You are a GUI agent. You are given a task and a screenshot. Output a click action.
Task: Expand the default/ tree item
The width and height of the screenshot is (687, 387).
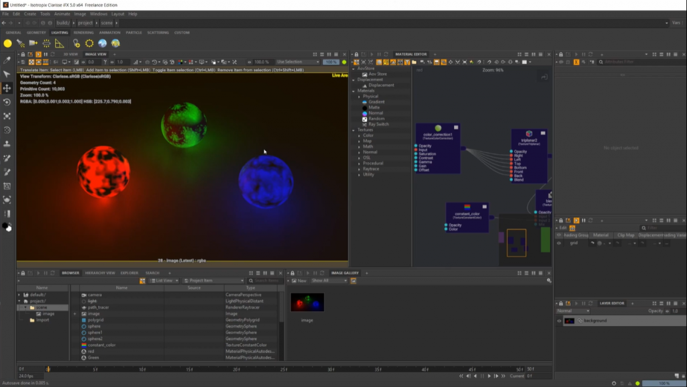(x=19, y=295)
